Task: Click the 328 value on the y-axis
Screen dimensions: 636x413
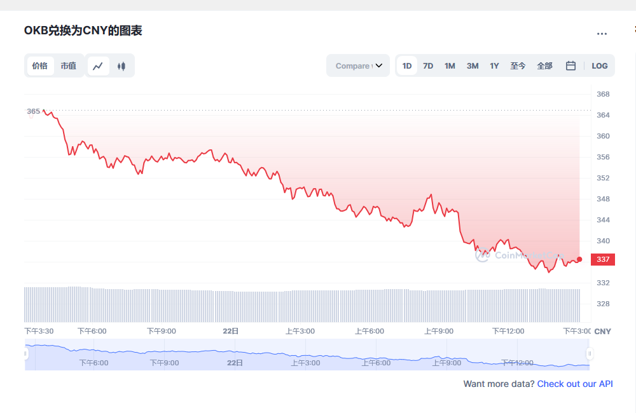Action: (x=603, y=304)
